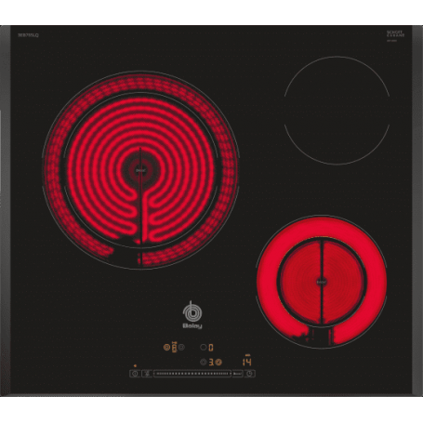The width and height of the screenshot is (423, 423).
Task: Tap the lock/cleaning-block button next to power
Action: click(x=147, y=374)
